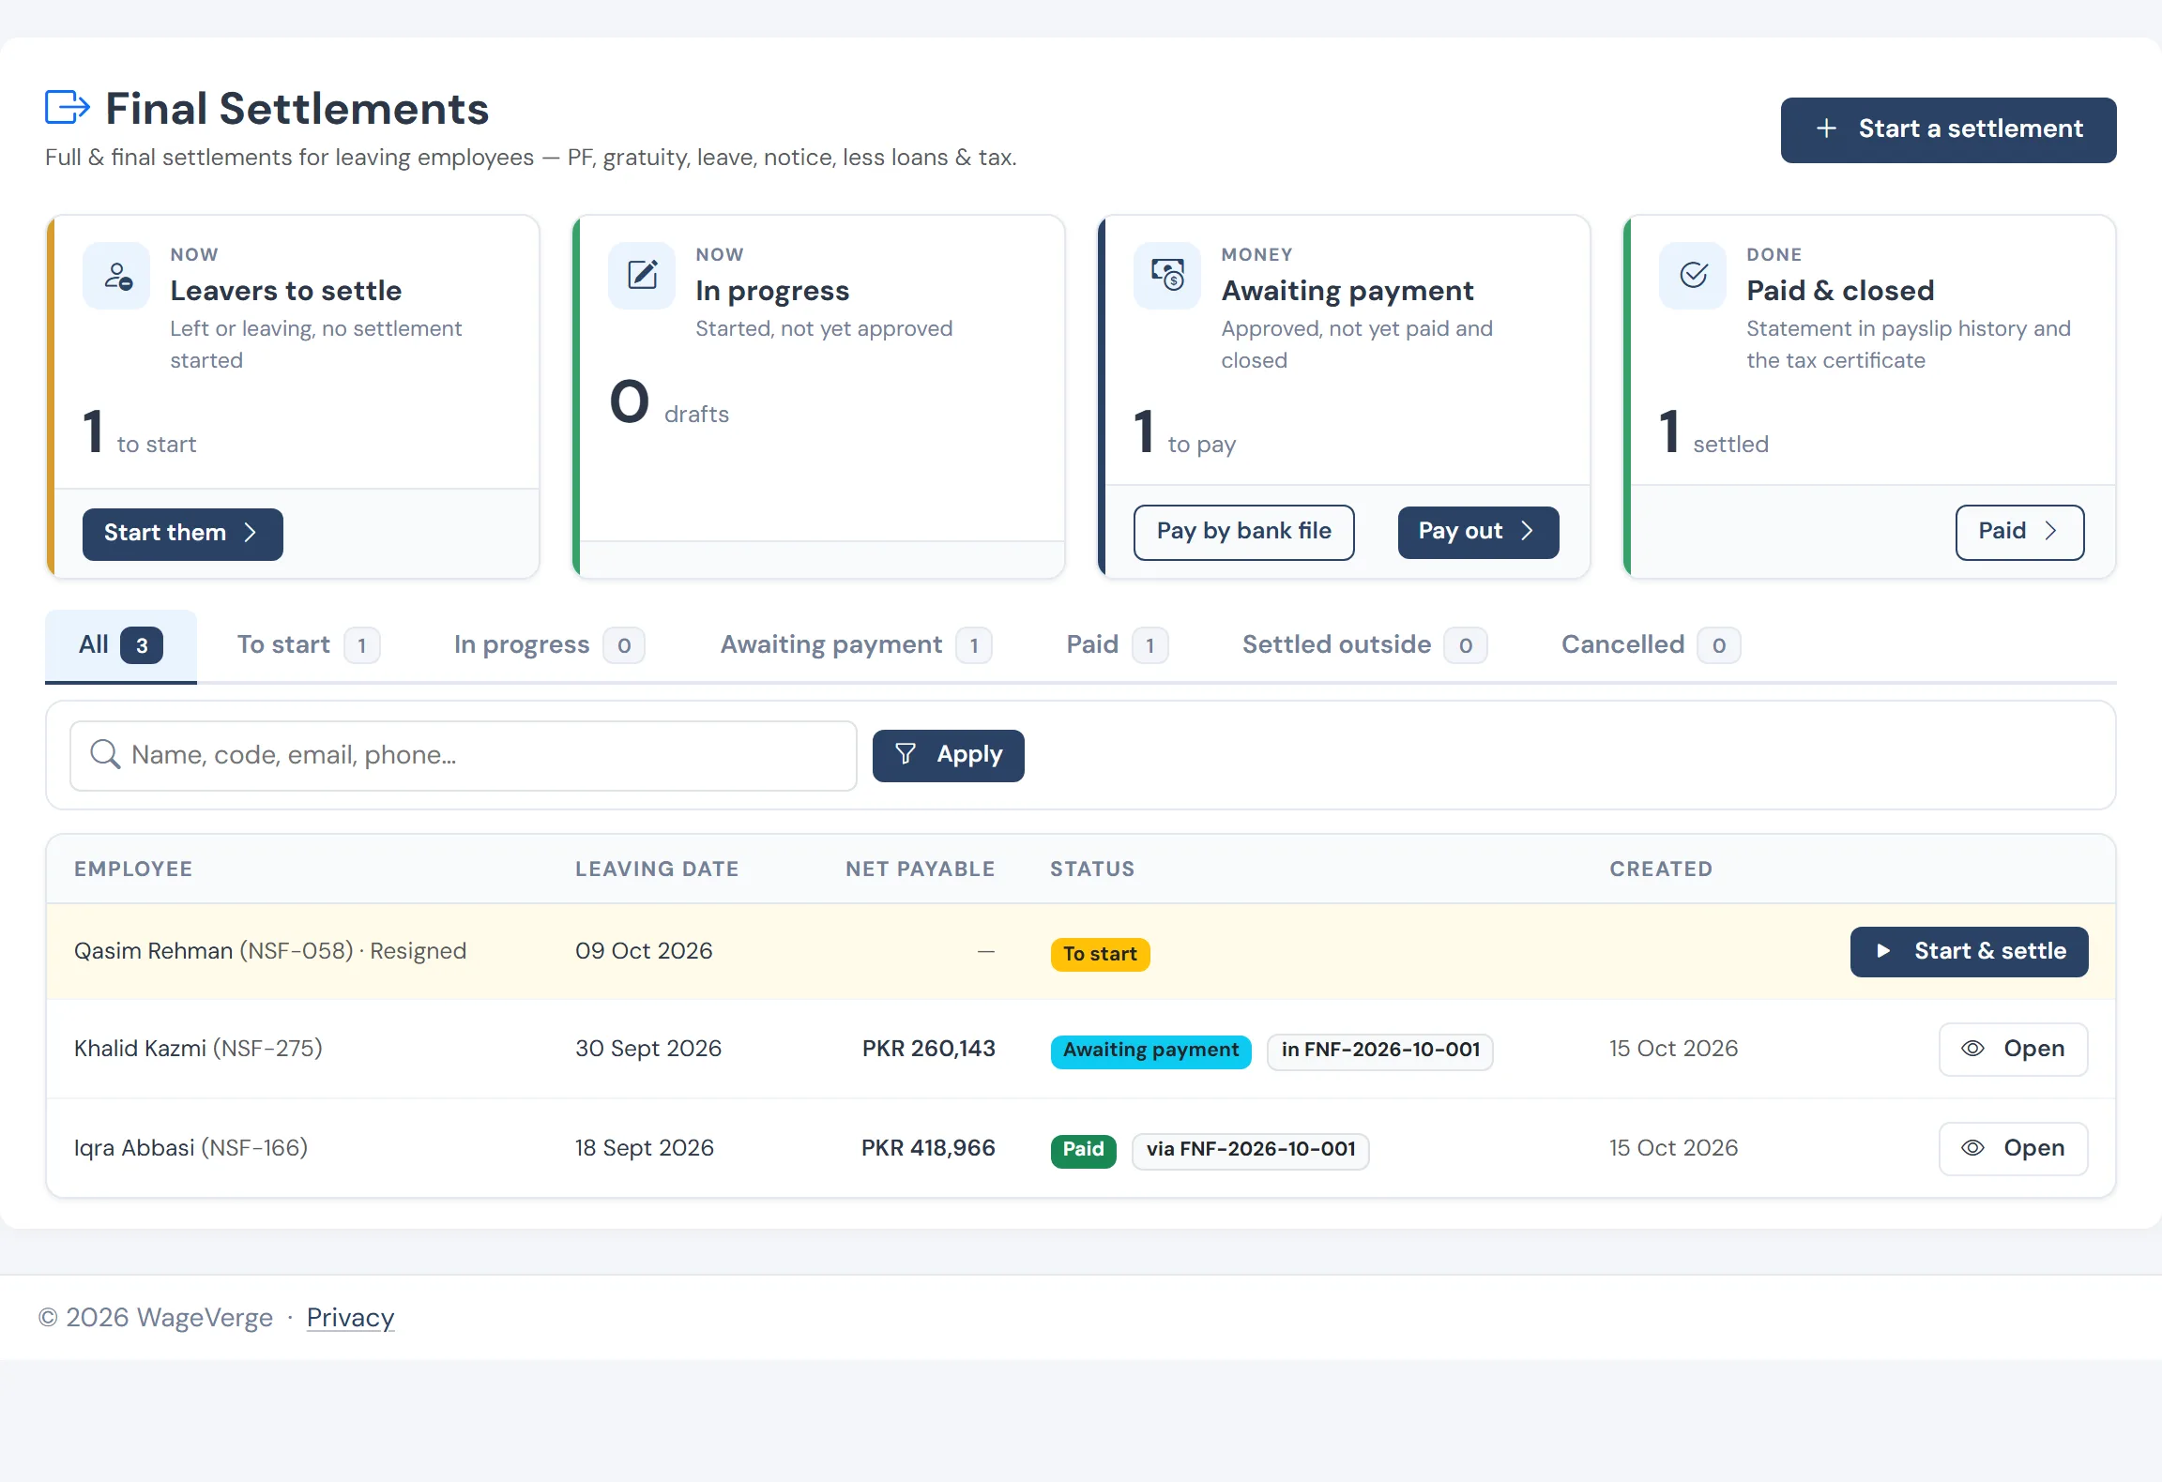
Task: Open the Privacy link in footer
Action: click(x=350, y=1318)
